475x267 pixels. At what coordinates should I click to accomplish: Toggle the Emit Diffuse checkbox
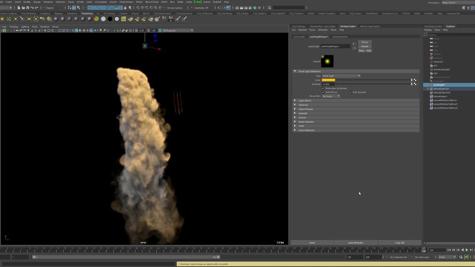point(323,92)
